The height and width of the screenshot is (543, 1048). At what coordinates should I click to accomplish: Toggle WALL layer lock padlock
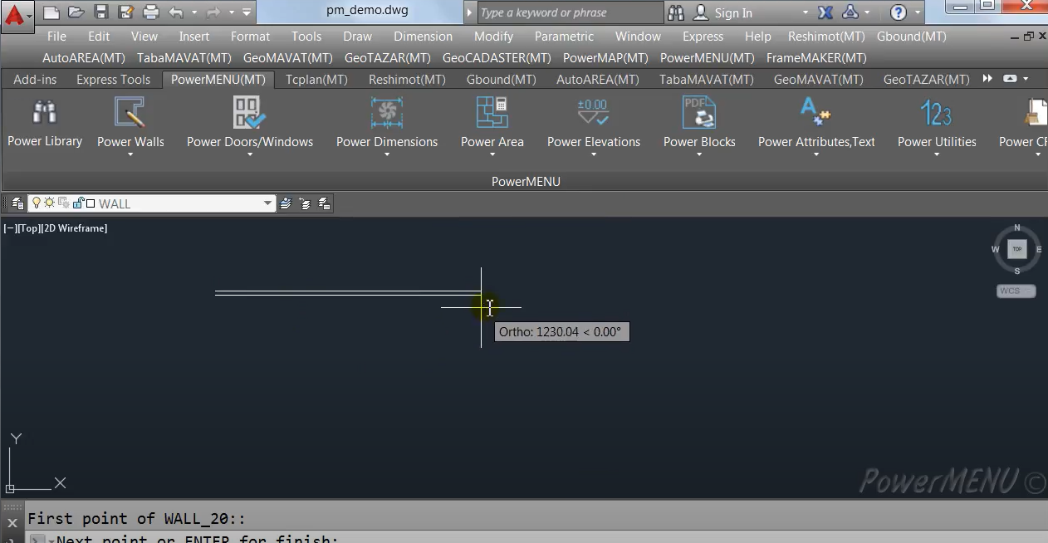pos(78,203)
